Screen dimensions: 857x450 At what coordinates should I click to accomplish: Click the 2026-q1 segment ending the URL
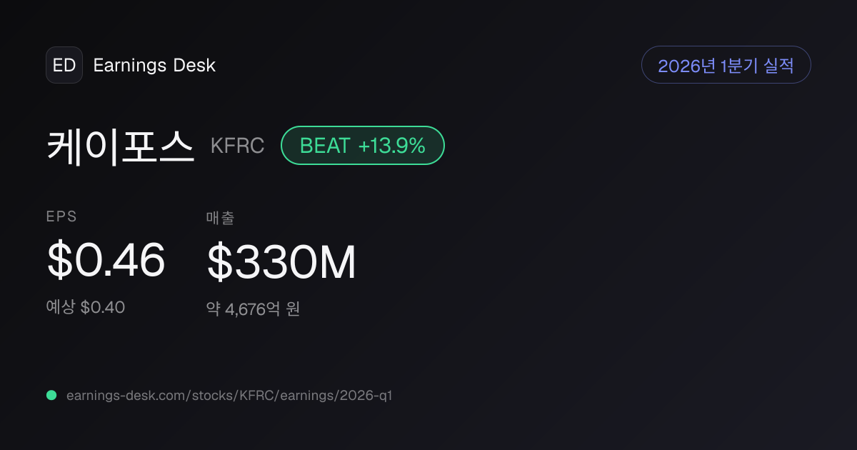coord(366,395)
